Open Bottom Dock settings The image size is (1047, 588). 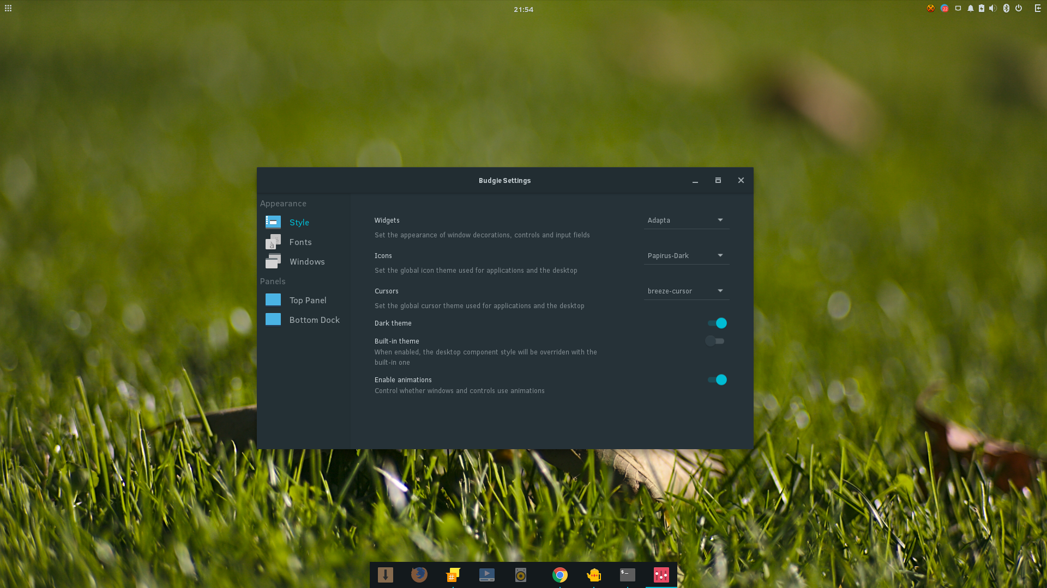(304, 320)
